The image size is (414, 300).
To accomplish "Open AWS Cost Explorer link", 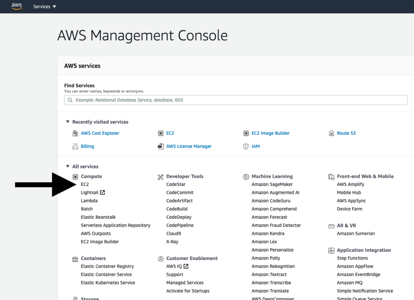I will pyautogui.click(x=100, y=133).
